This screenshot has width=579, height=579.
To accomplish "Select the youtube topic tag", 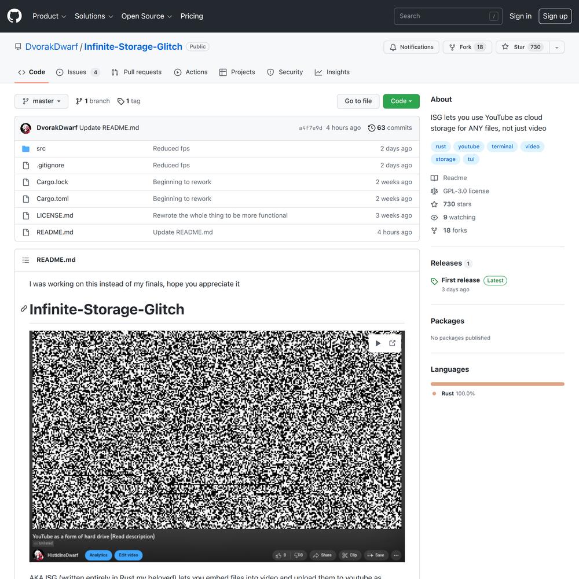I will [x=469, y=146].
